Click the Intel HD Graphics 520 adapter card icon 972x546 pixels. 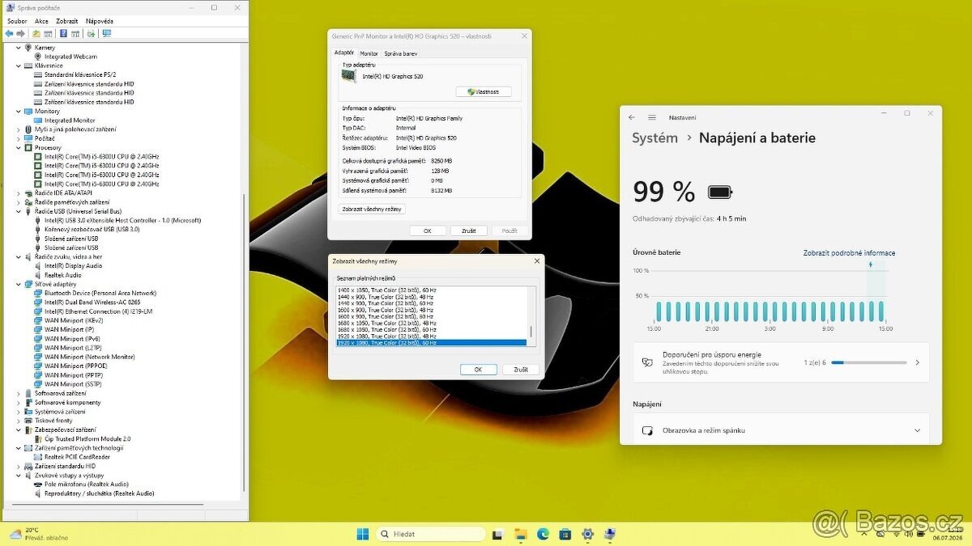click(348, 75)
